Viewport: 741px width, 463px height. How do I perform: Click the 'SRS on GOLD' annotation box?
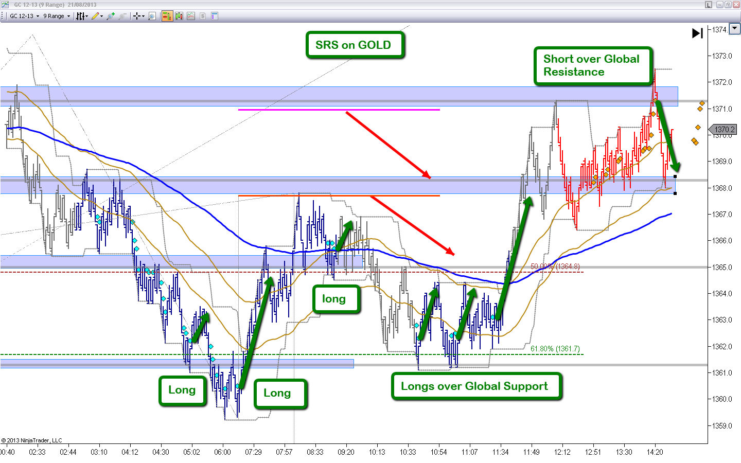pyautogui.click(x=355, y=45)
